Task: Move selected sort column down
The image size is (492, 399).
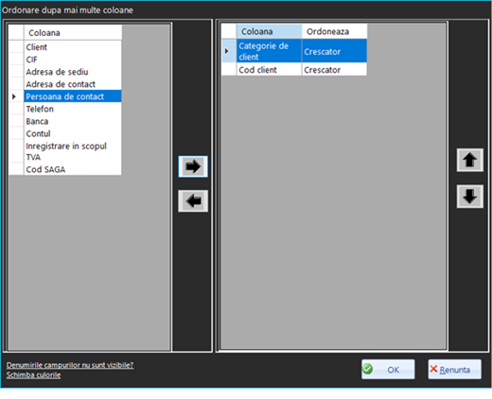Action: (x=470, y=197)
